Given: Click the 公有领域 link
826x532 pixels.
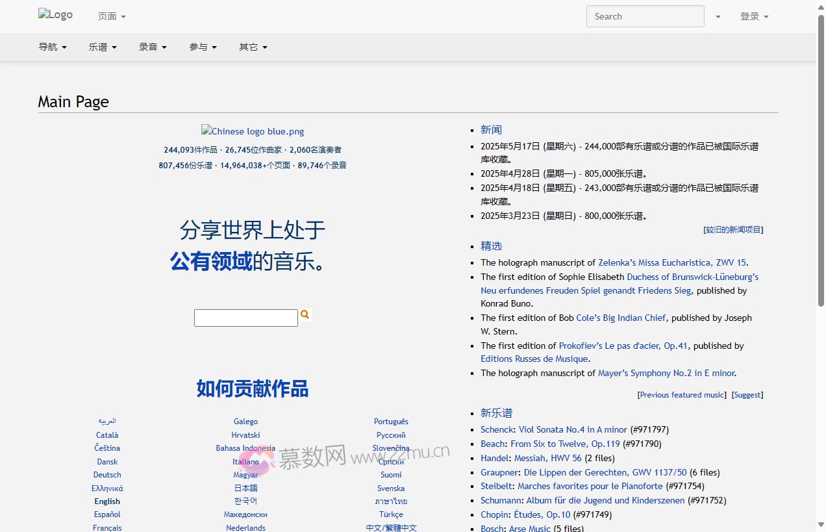Looking at the screenshot, I should click(211, 262).
